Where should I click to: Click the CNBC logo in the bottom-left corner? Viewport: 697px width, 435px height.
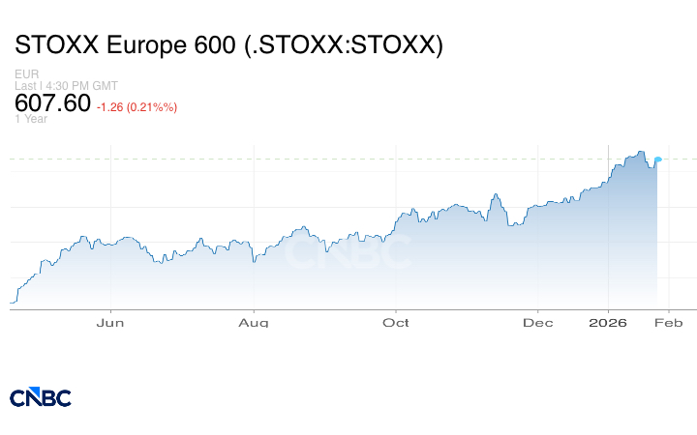point(41,396)
